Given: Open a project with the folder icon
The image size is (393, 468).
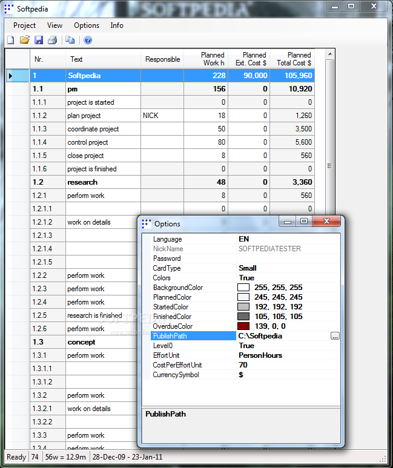Looking at the screenshot, I should pos(24,40).
